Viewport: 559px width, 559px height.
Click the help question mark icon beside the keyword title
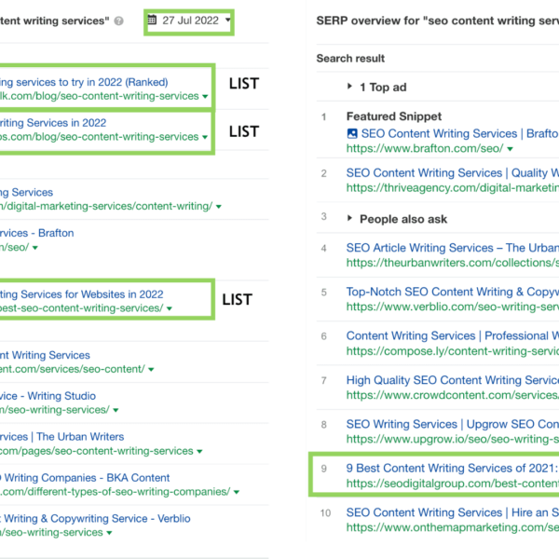pos(119,20)
